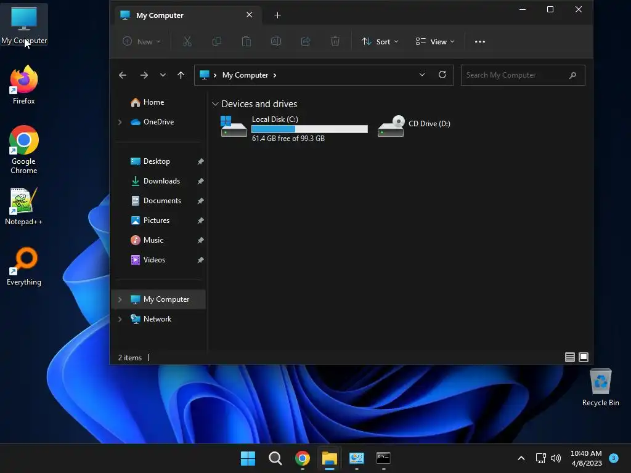
Task: Go up one folder level arrow
Action: click(x=181, y=75)
